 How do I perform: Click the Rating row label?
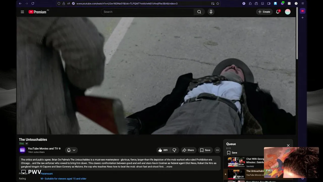click(x=22, y=179)
